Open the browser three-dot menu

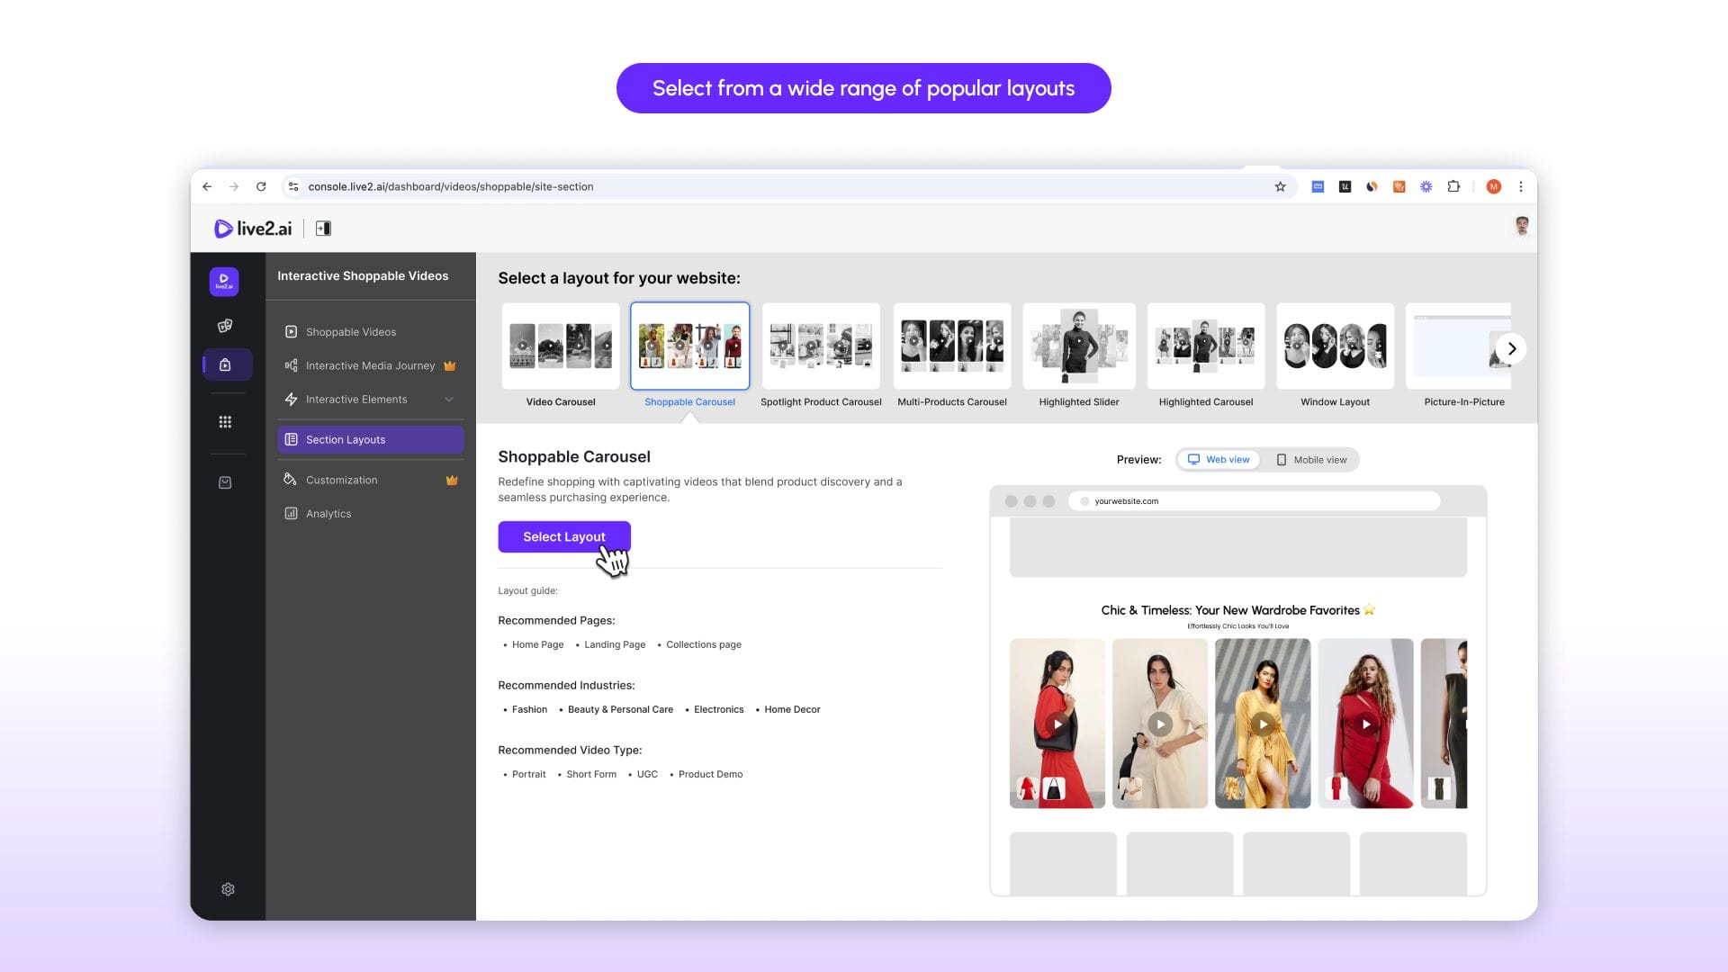click(x=1521, y=186)
